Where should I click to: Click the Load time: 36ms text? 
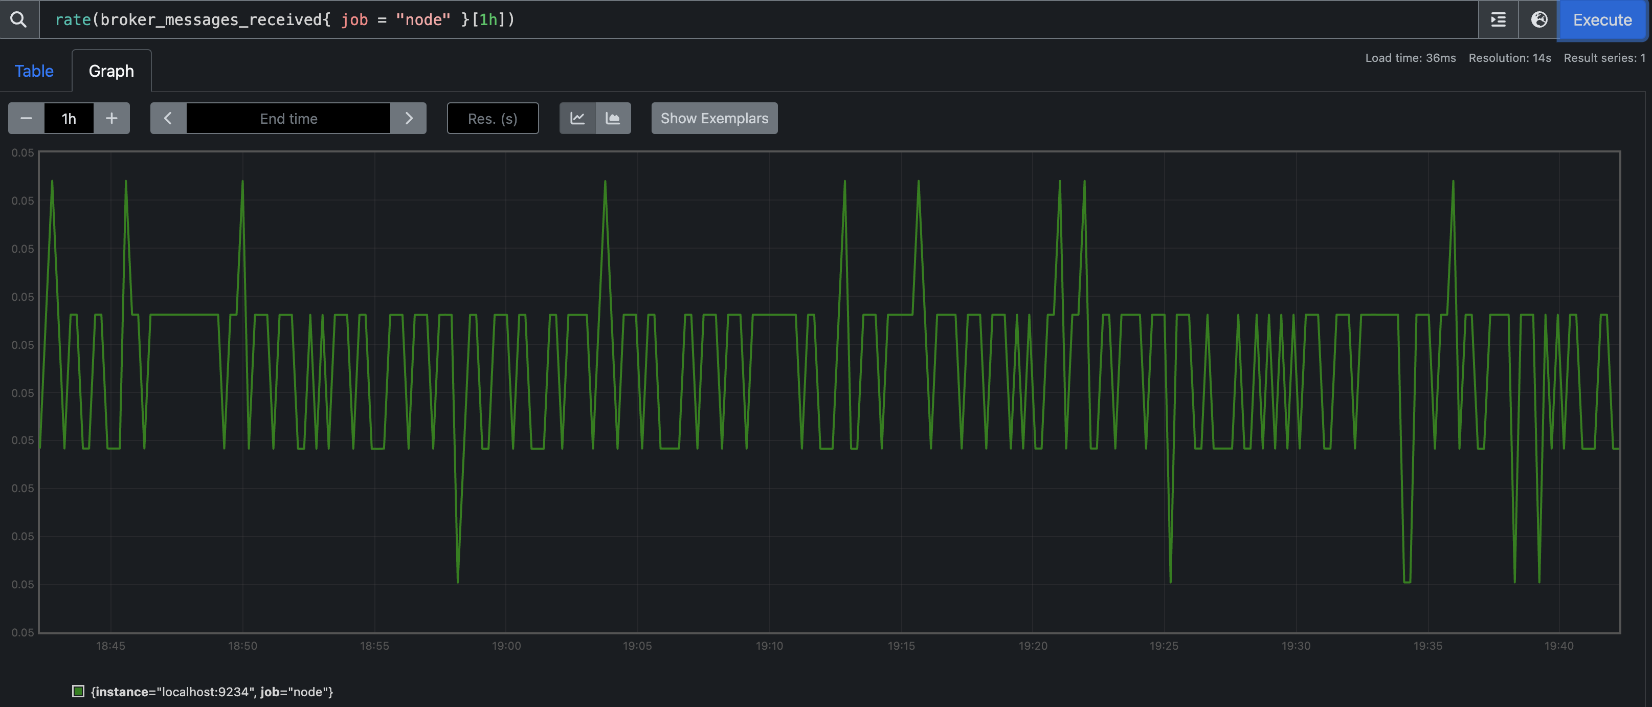(x=1410, y=58)
